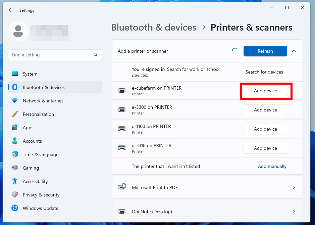Open Accessibility via its person icon
Screen dimensions: 315x225
15,181
